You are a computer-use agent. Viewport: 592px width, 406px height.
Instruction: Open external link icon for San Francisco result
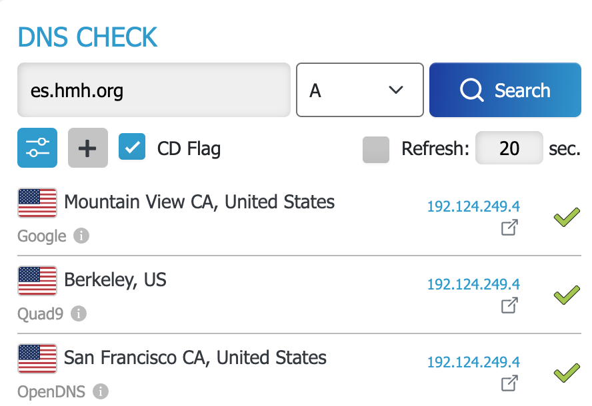(509, 383)
